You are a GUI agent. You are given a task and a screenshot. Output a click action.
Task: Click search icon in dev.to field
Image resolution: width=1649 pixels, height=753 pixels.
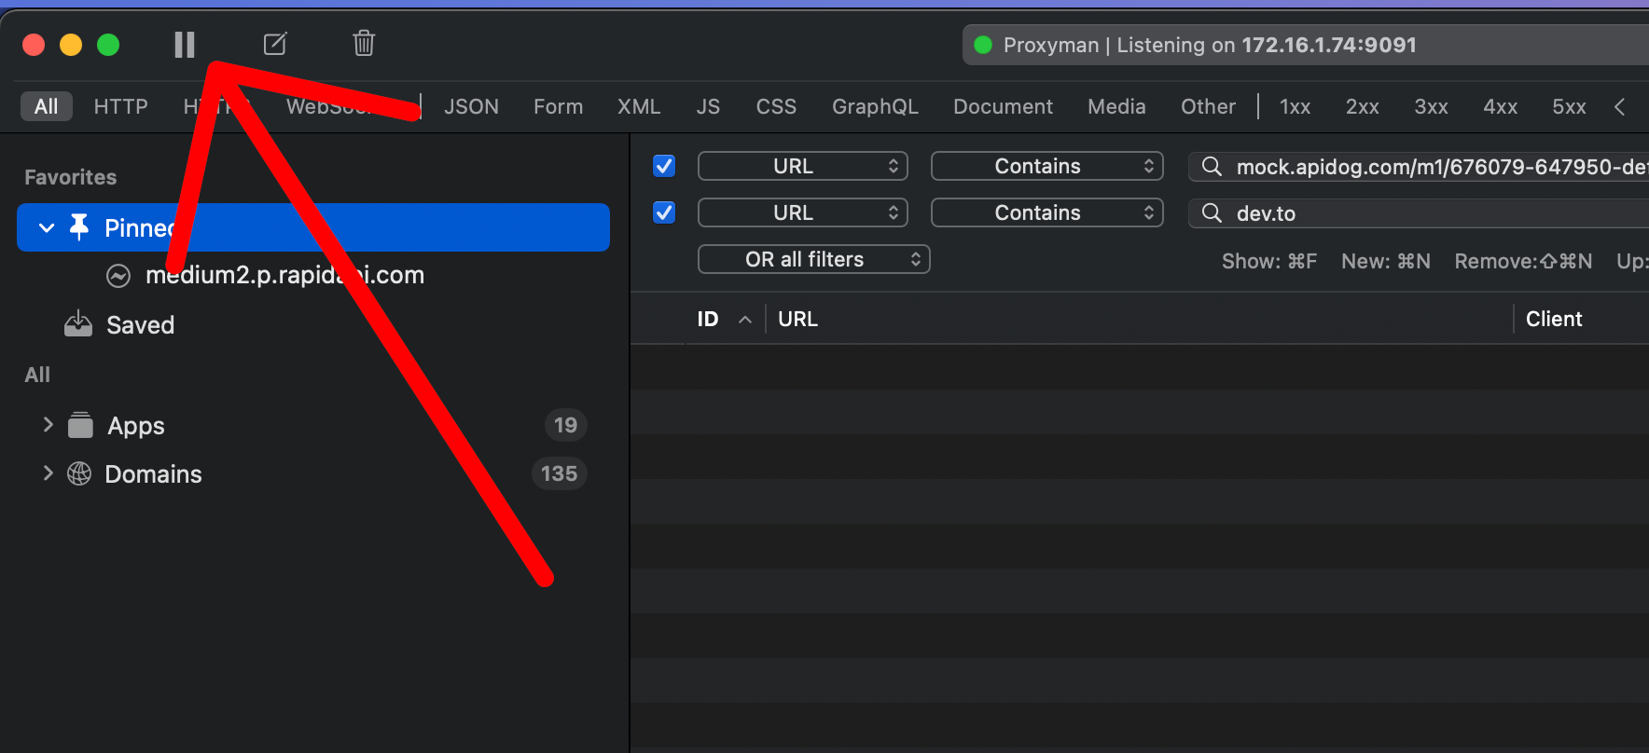point(1212,213)
